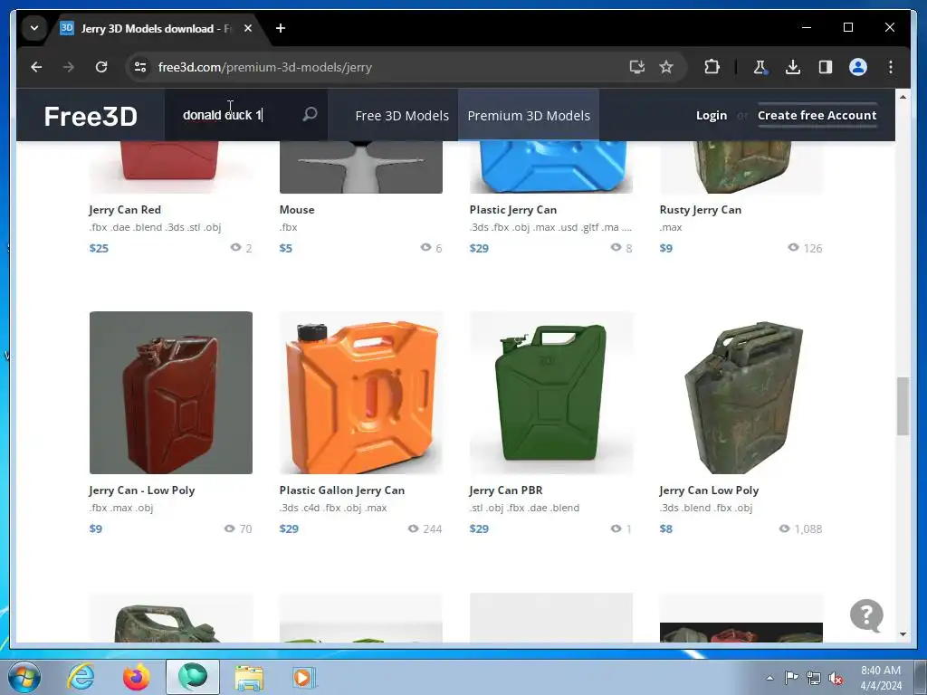This screenshot has height=695, width=927.
Task: Click the active browser taskbar icon
Action: coord(193,677)
